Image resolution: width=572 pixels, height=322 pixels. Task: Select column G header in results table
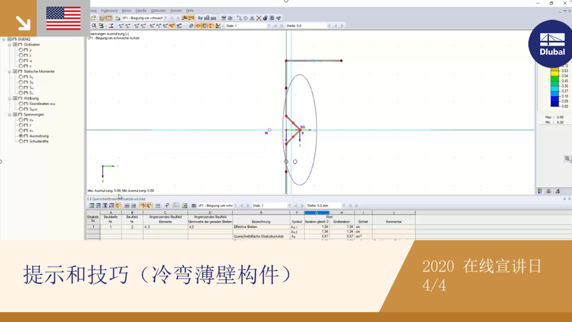[317, 212]
